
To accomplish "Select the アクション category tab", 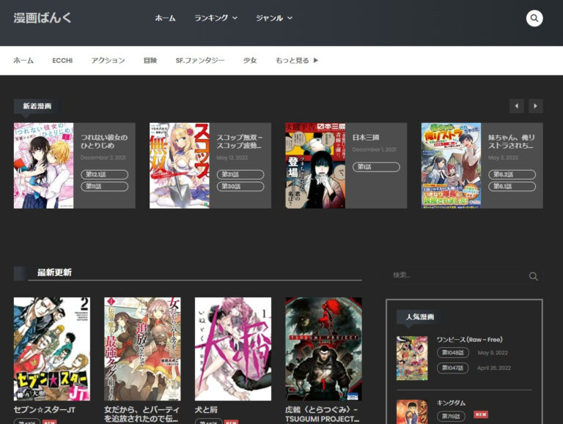I will pos(108,61).
